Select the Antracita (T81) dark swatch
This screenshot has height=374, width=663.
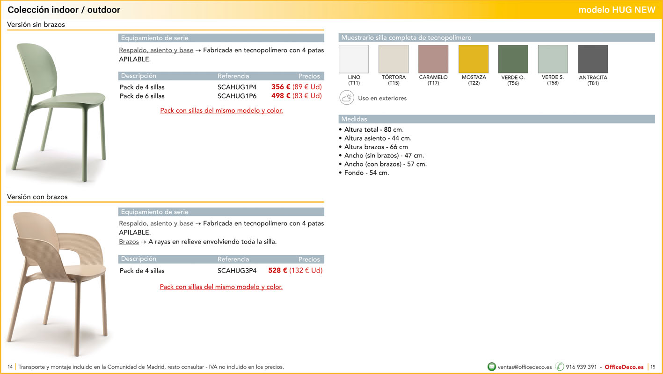(x=593, y=59)
